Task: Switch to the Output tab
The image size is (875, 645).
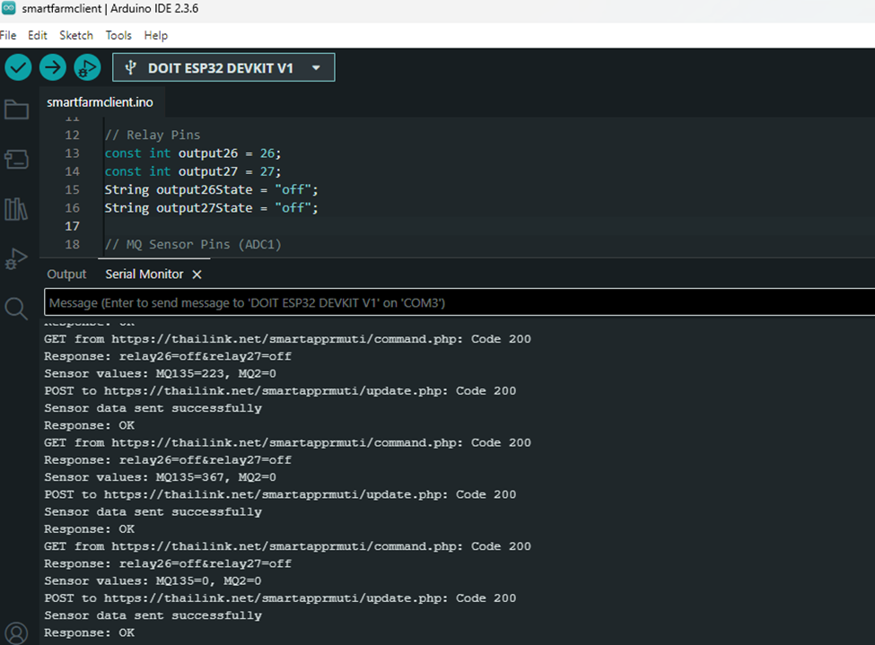Action: 66,275
